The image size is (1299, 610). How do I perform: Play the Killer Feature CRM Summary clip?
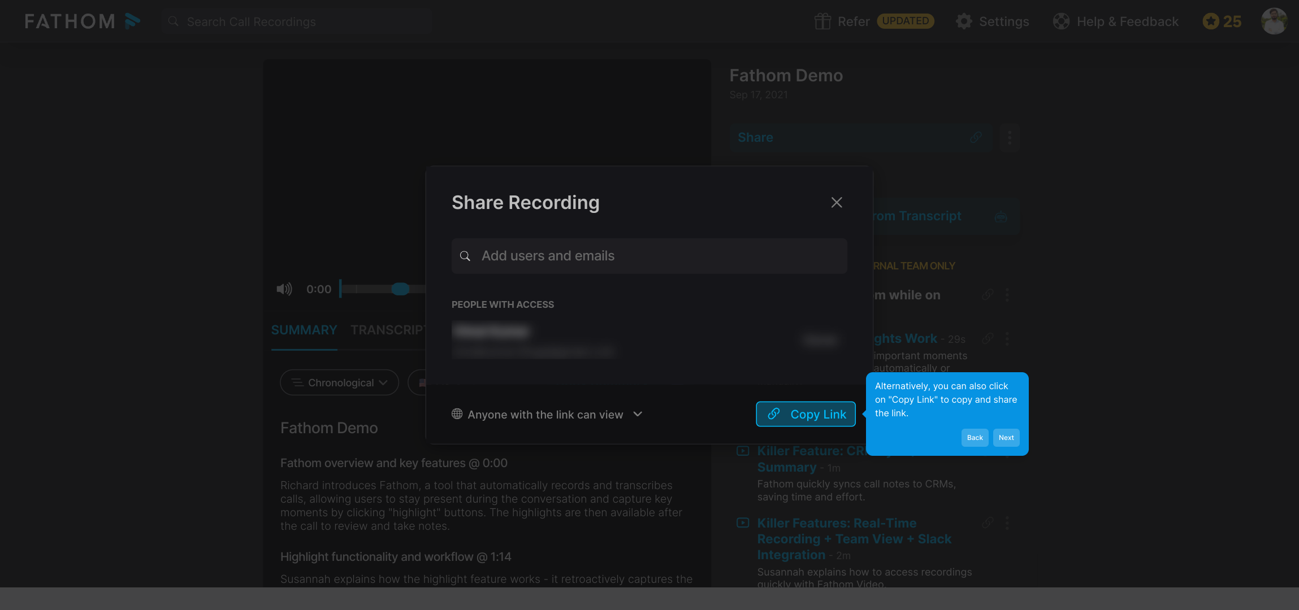743,451
